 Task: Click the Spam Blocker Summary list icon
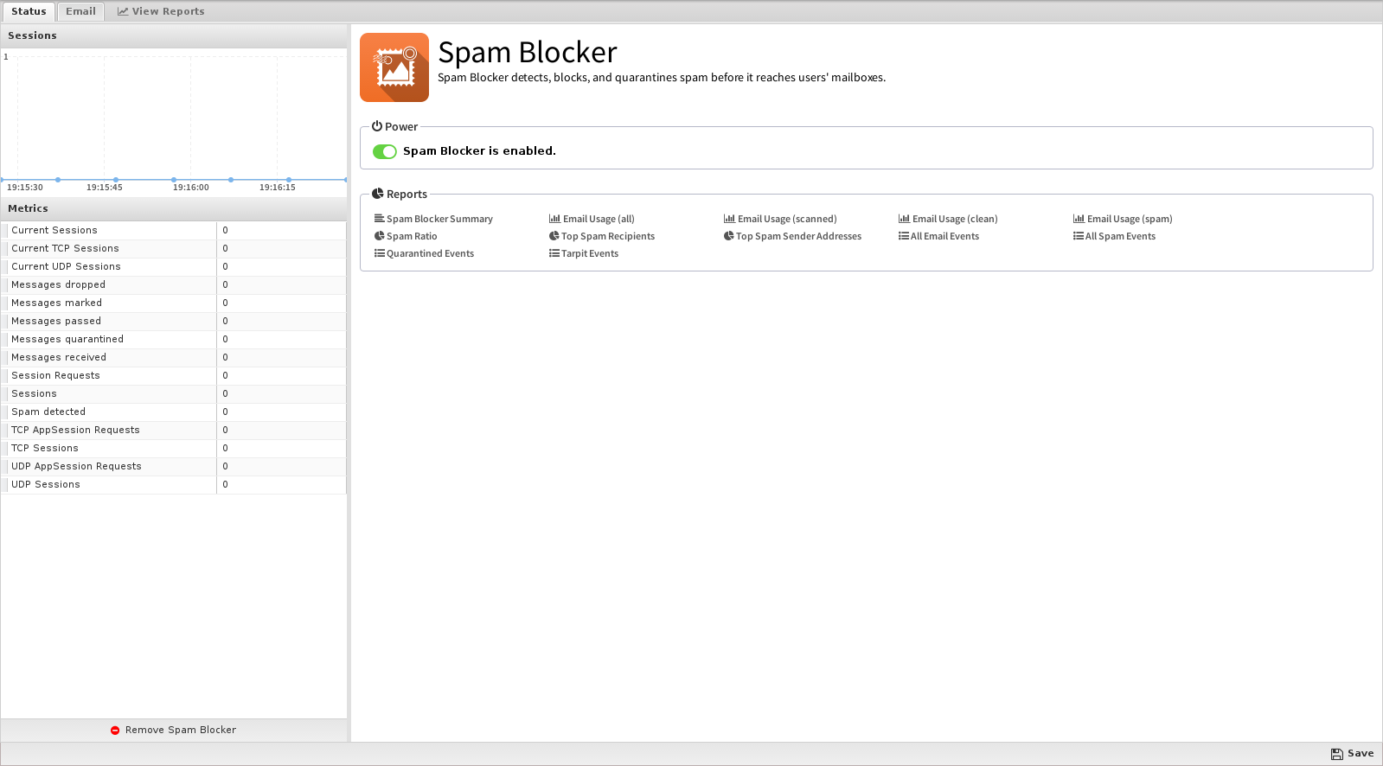tap(379, 219)
